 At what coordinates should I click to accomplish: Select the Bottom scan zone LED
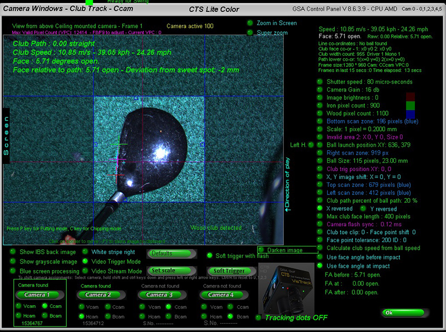tap(320, 121)
